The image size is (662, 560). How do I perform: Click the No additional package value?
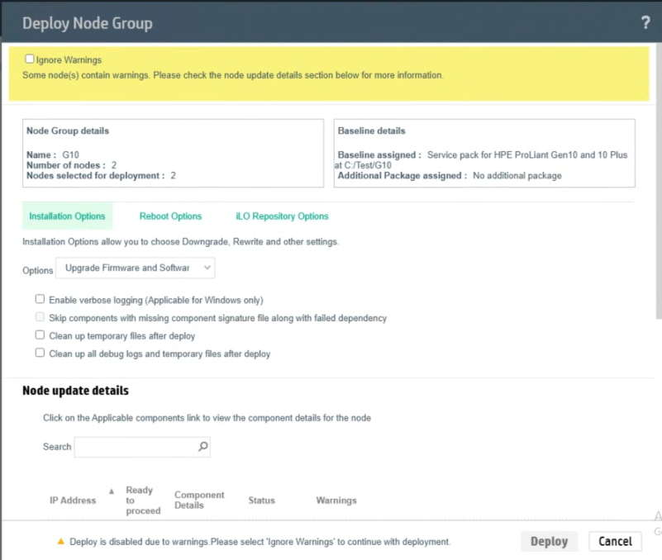pyautogui.click(x=517, y=176)
